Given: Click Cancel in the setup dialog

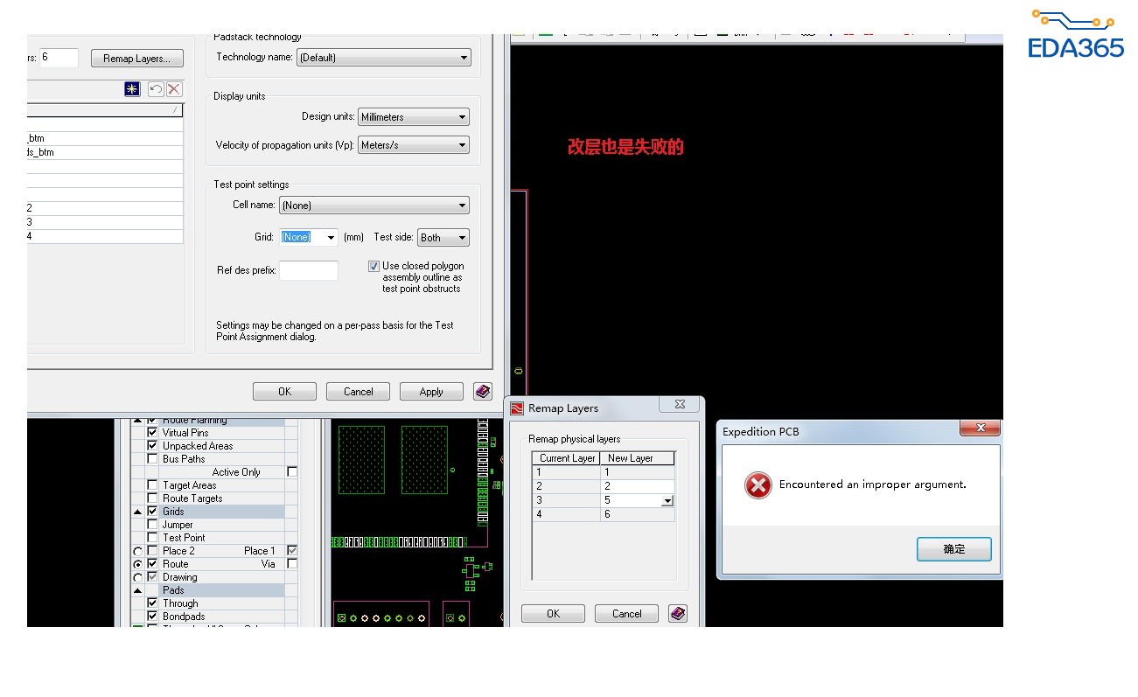Looking at the screenshot, I should coord(358,392).
